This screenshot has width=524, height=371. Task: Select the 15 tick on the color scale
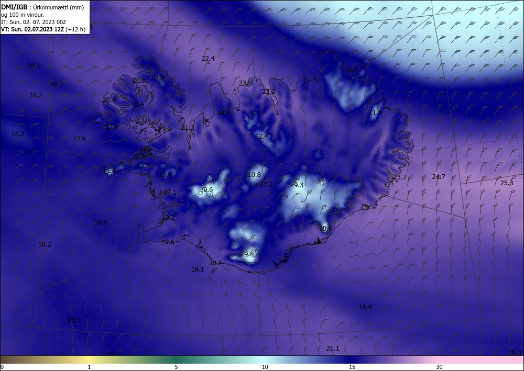tap(352, 367)
